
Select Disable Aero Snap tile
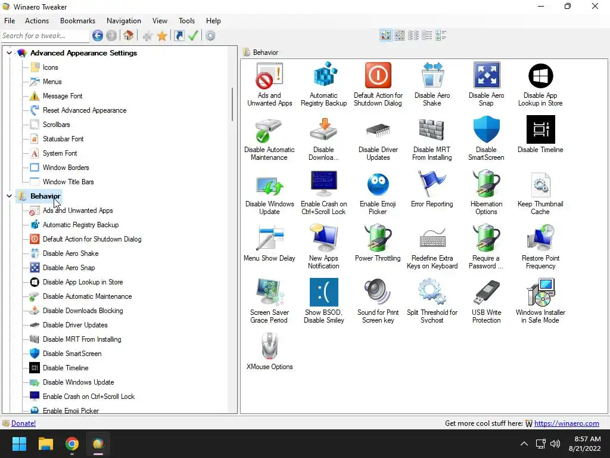486,84
